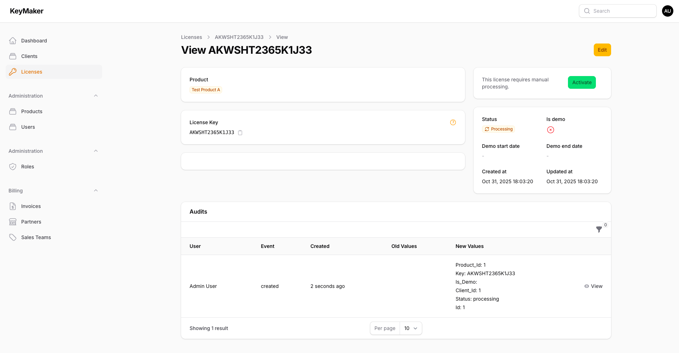This screenshot has width=679, height=353.
Task: Open Users via the sidebar icon
Action: [x=13, y=127]
